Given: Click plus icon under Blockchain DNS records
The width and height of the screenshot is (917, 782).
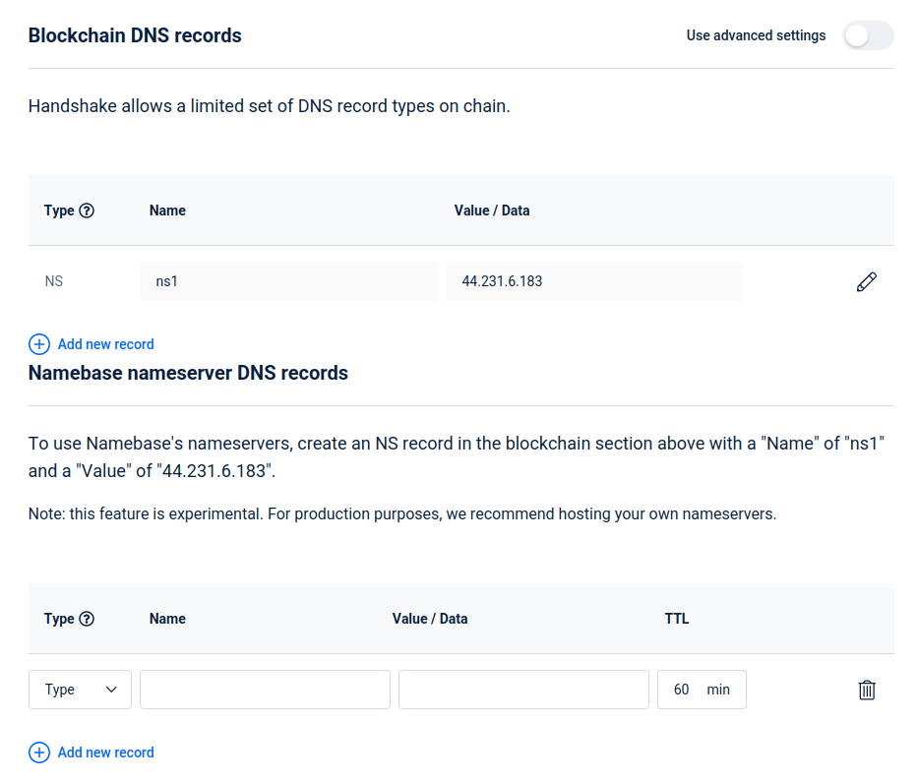Looking at the screenshot, I should coord(39,344).
